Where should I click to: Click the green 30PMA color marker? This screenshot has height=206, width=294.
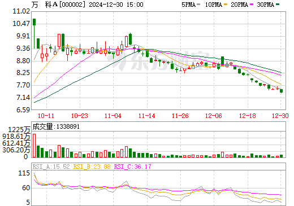pyautogui.click(x=278, y=5)
